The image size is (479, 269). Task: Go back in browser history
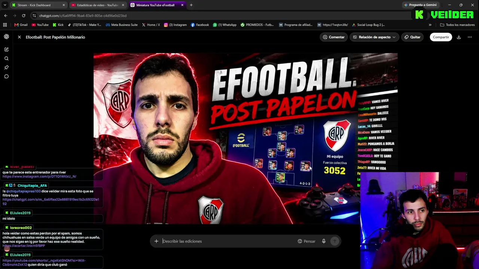click(x=6, y=16)
